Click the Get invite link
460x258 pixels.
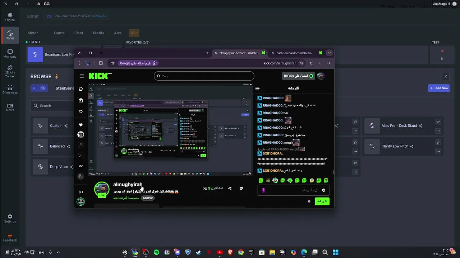coord(99,16)
